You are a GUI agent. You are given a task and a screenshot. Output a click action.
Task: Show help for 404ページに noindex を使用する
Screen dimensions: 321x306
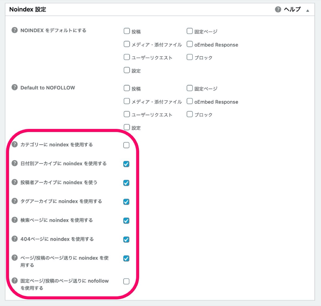point(14,239)
